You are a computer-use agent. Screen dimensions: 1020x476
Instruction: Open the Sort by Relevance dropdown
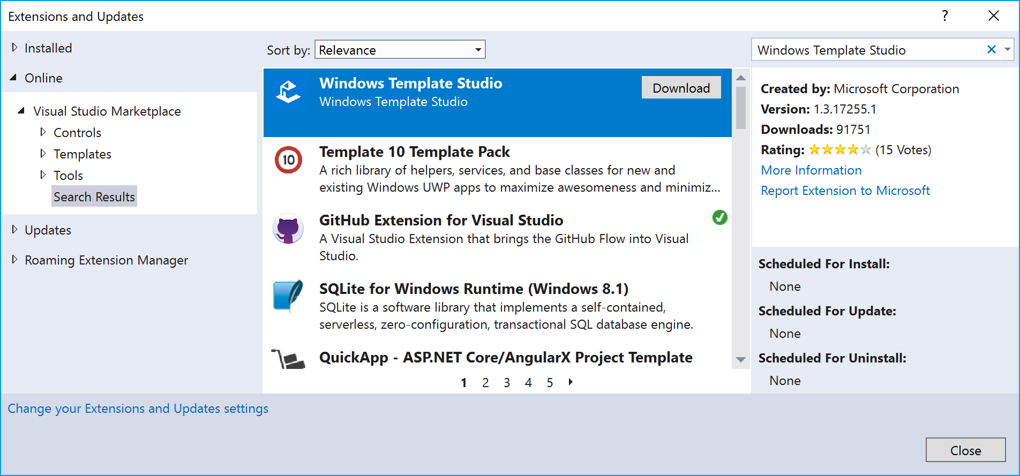click(400, 50)
